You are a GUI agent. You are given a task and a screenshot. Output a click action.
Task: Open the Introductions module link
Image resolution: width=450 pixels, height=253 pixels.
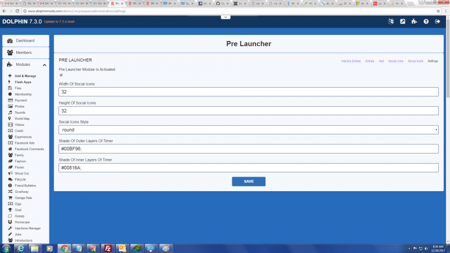tap(24, 241)
